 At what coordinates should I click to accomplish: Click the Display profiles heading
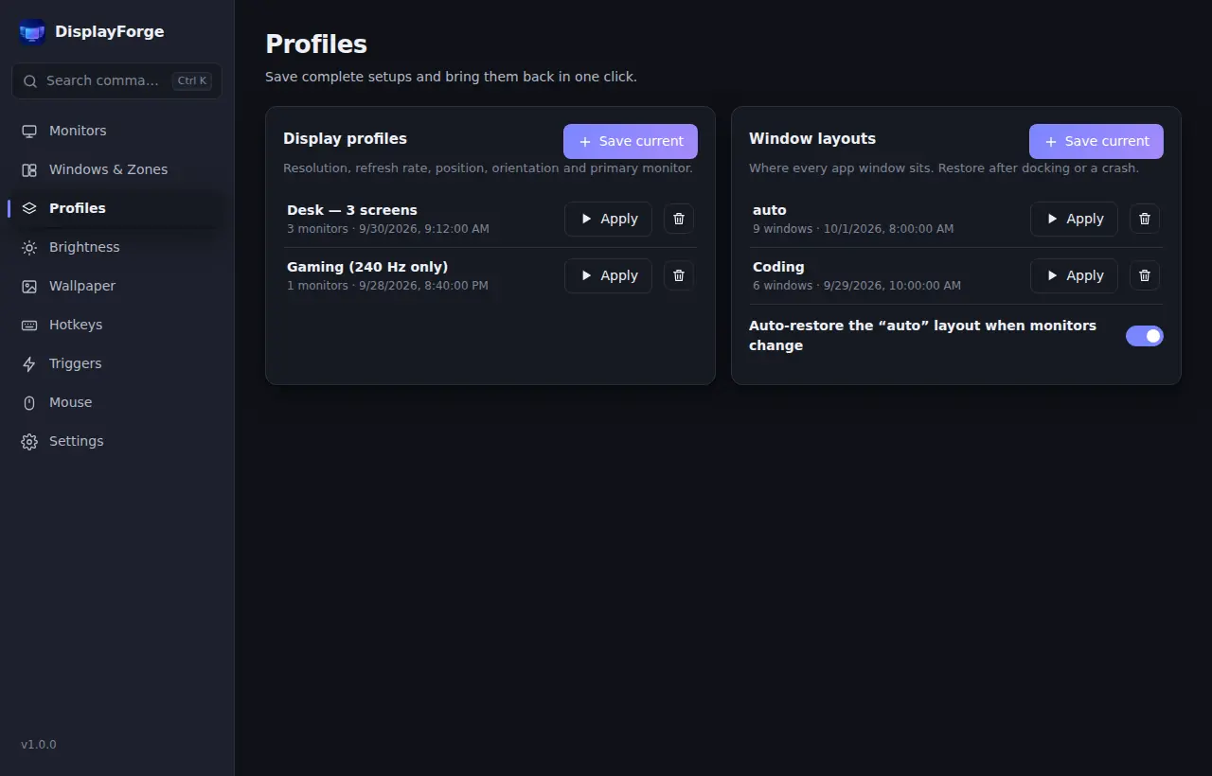click(345, 138)
